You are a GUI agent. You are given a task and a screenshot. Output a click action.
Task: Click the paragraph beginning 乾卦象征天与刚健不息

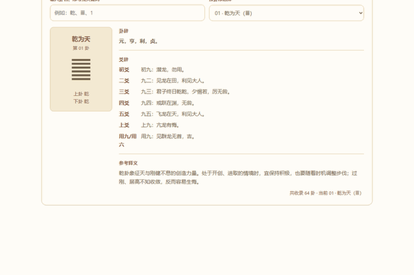point(238,177)
